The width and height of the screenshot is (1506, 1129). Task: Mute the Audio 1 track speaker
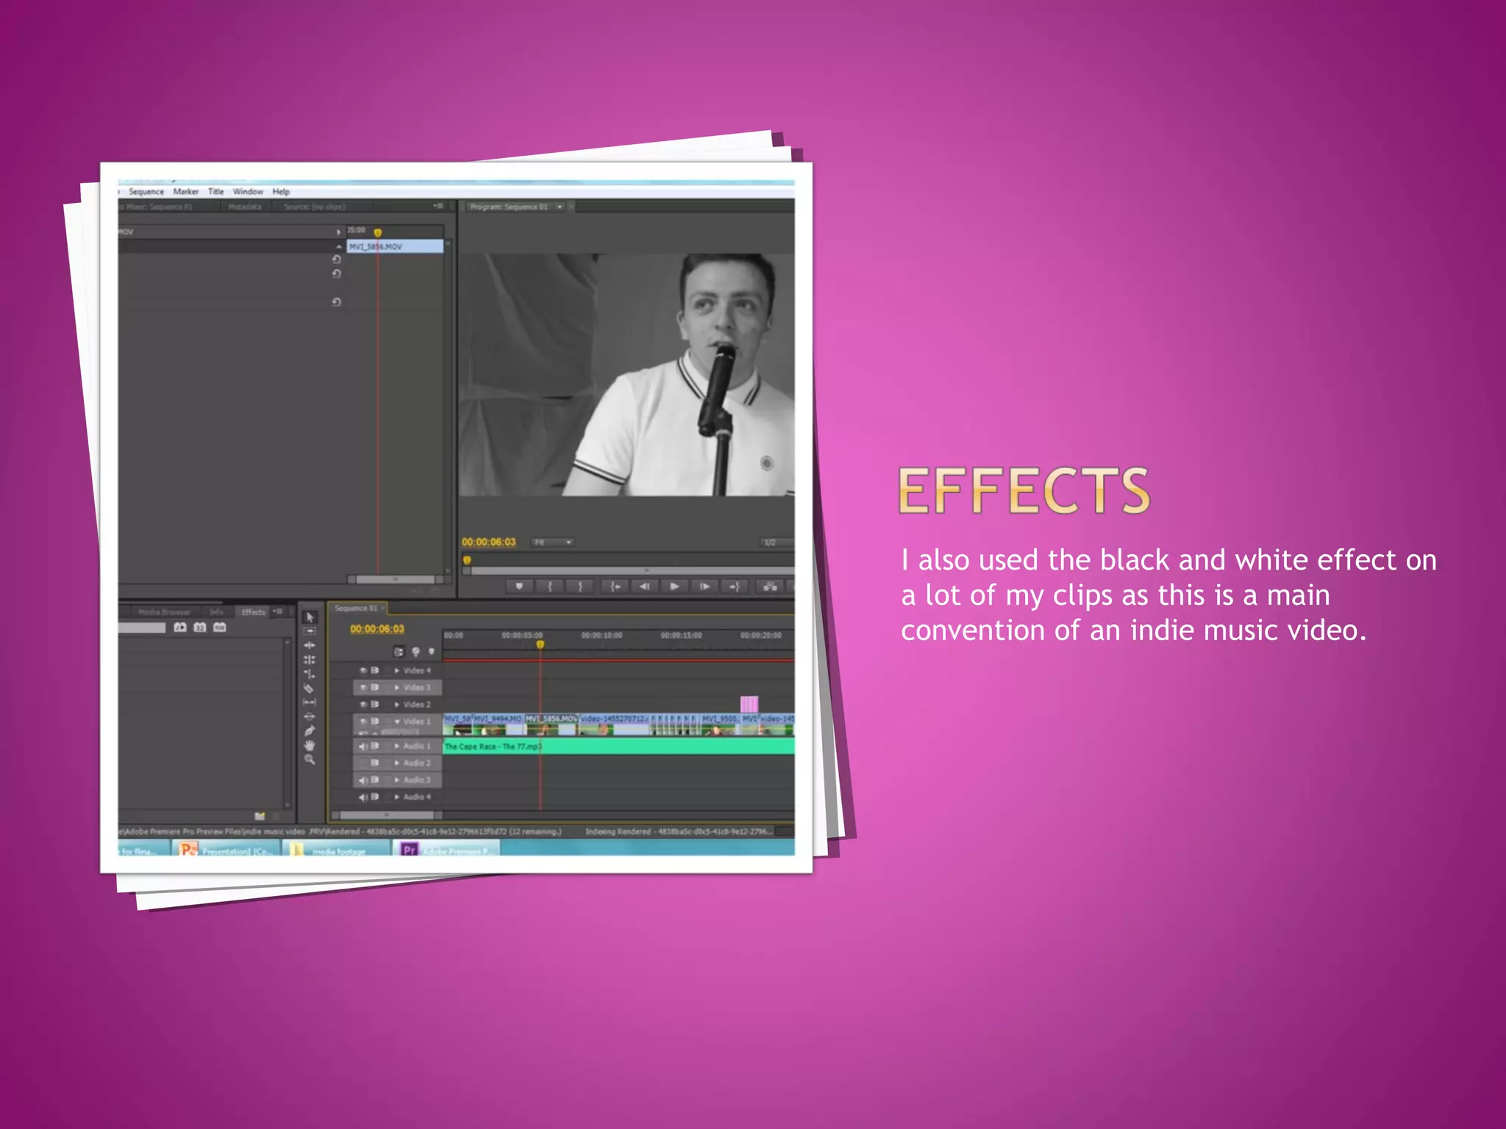point(363,746)
